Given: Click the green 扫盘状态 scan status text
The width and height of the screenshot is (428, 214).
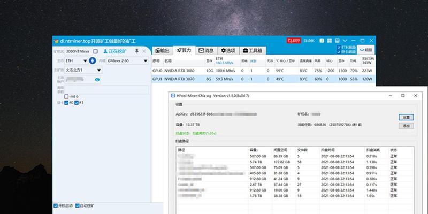Looking at the screenshot, I should tap(196, 133).
